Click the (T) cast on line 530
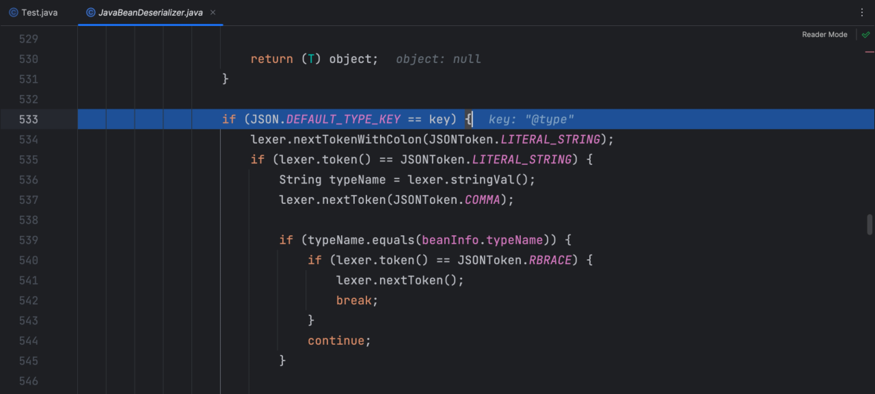This screenshot has width=875, height=394. pyautogui.click(x=311, y=59)
